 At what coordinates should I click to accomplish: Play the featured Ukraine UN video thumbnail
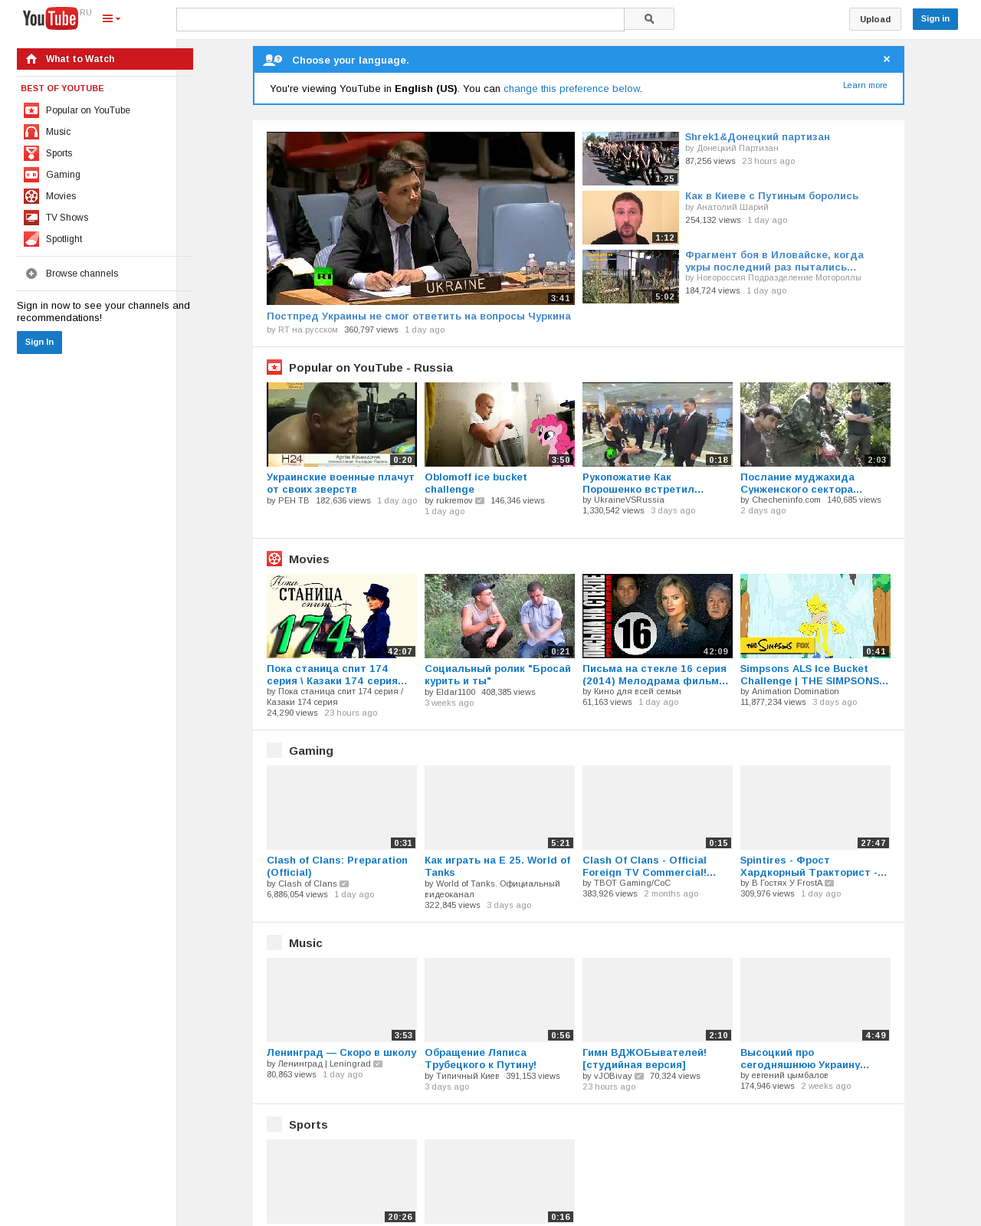point(421,218)
